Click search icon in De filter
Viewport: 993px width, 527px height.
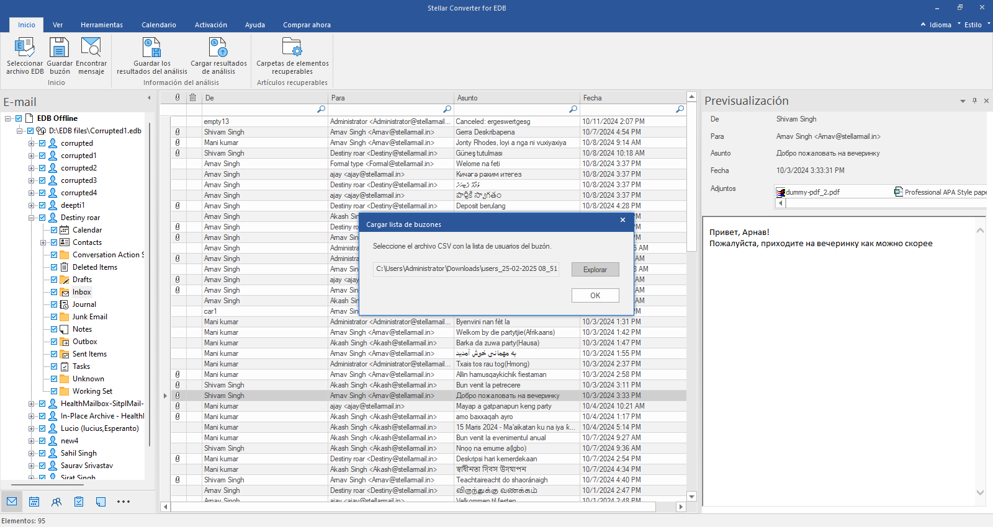coord(321,109)
